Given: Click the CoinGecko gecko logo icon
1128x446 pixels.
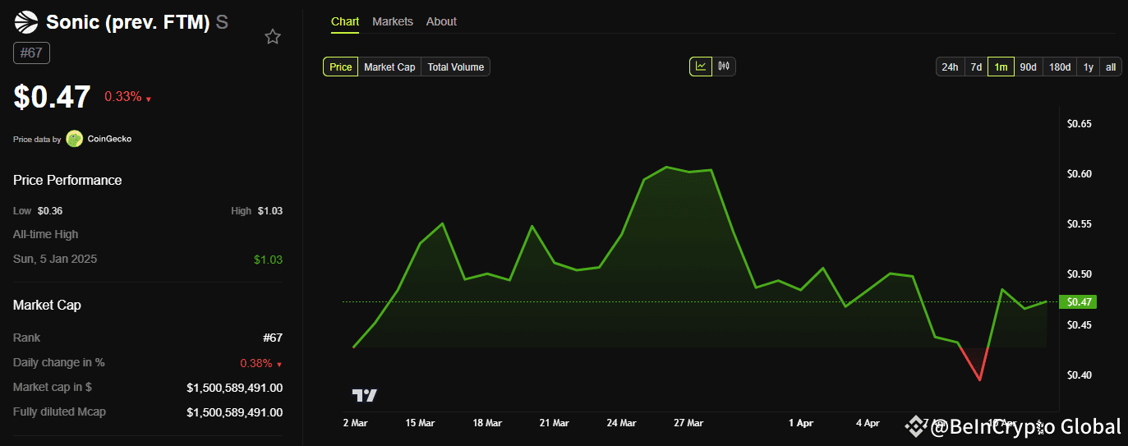Looking at the screenshot, I should [75, 139].
